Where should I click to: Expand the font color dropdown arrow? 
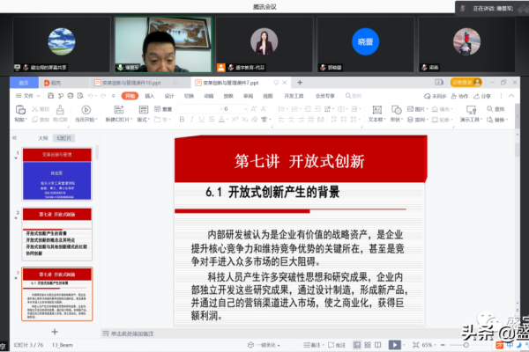coord(227,120)
